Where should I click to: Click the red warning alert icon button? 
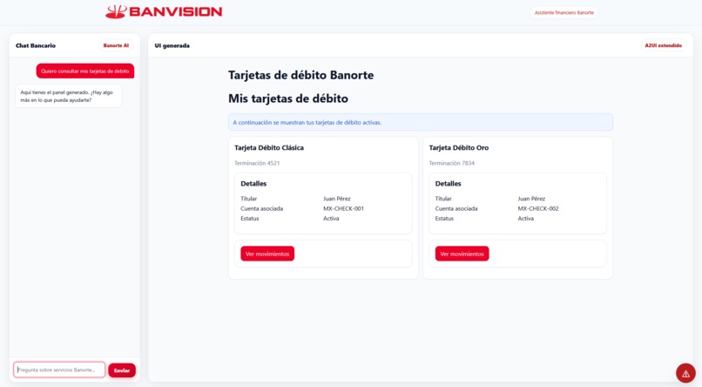coord(685,373)
